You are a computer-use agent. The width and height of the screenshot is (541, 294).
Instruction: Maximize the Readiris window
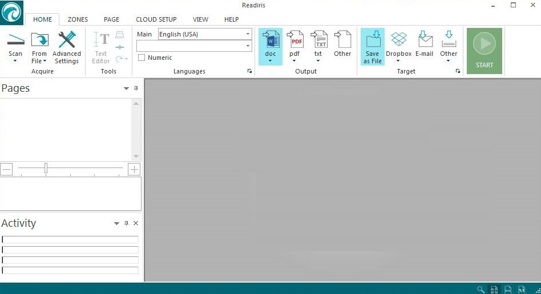[x=514, y=5]
